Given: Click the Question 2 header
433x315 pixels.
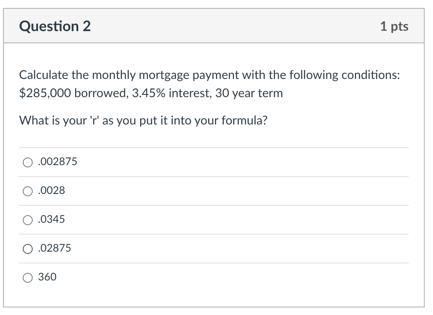Looking at the screenshot, I should tap(54, 26).
